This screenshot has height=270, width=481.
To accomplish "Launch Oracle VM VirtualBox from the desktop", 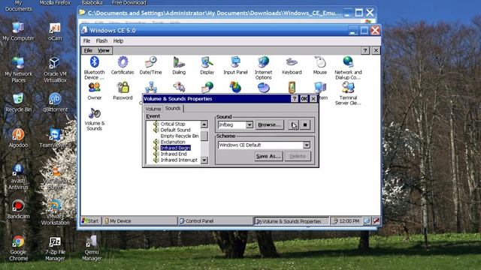I will pos(55,70).
